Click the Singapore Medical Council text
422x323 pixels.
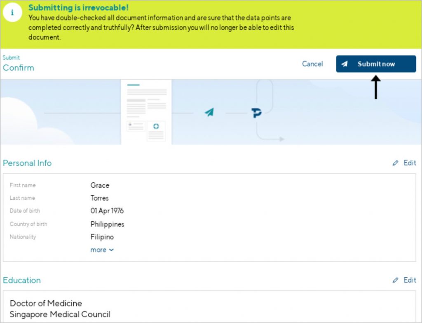point(60,314)
